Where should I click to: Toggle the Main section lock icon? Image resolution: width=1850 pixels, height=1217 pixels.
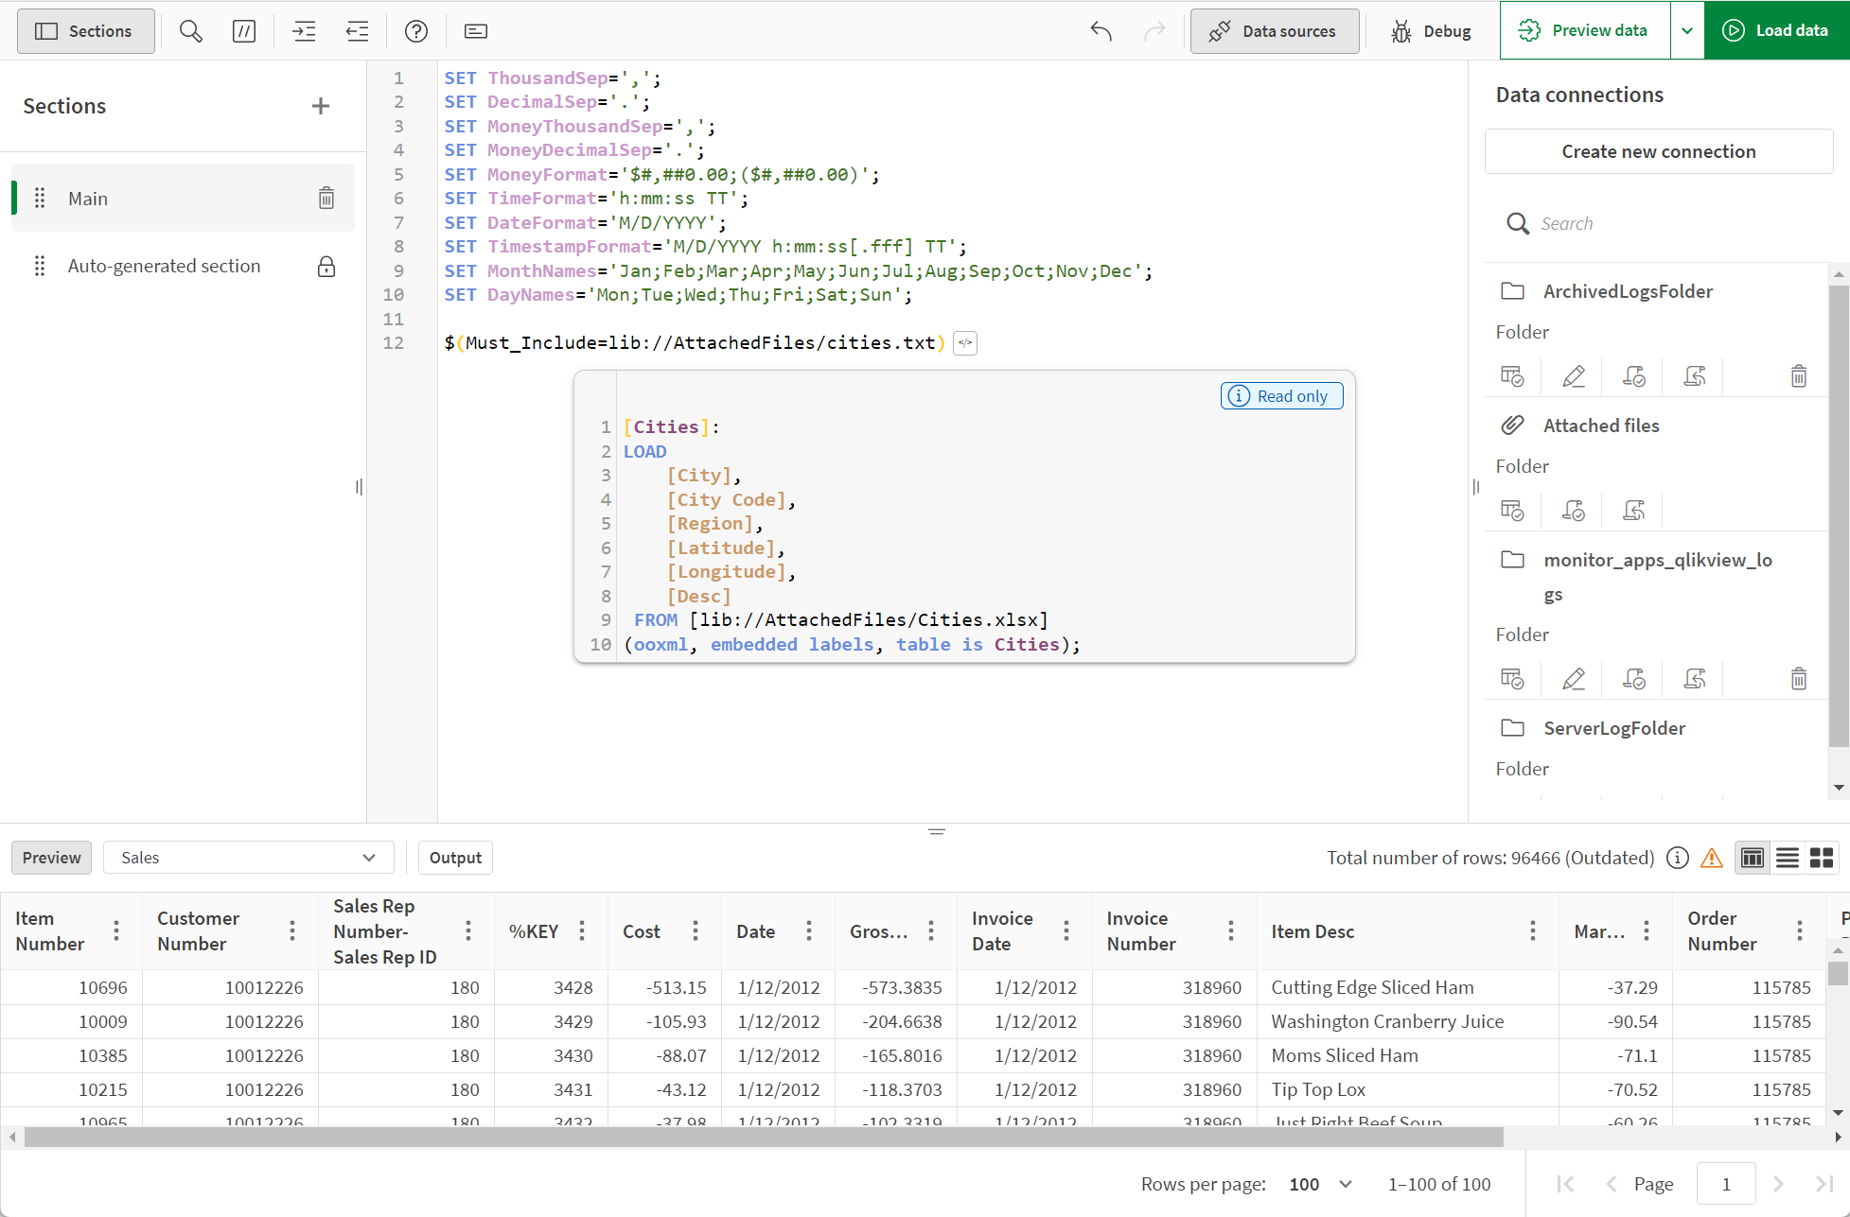326,197
